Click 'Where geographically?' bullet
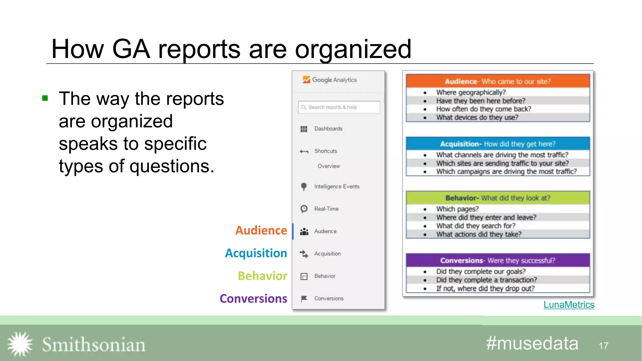Image resolution: width=642 pixels, height=361 pixels. (471, 92)
